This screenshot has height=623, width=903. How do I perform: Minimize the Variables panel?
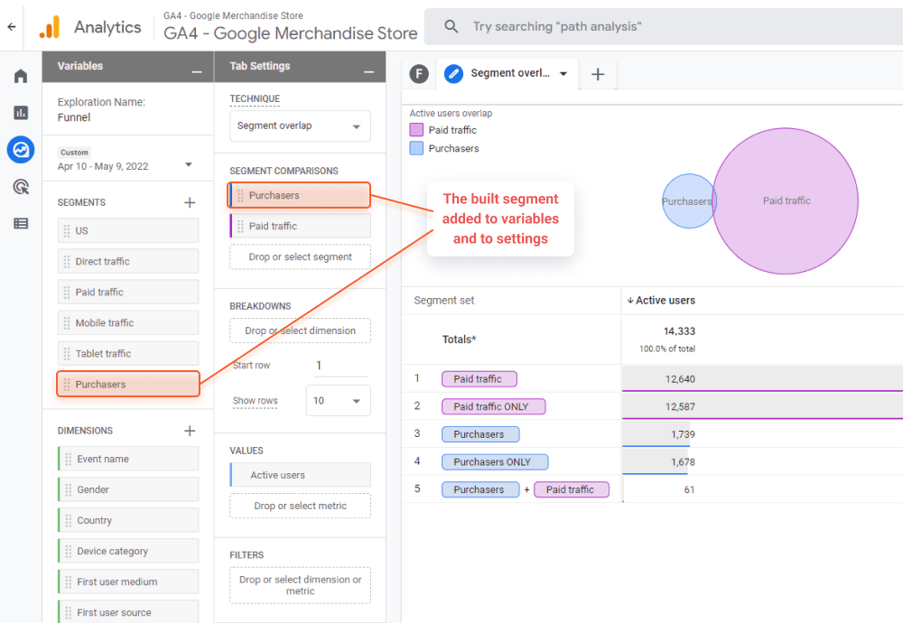197,72
